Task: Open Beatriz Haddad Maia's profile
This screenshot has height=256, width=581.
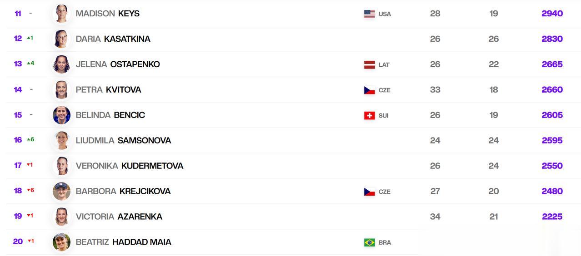Action: [123, 242]
